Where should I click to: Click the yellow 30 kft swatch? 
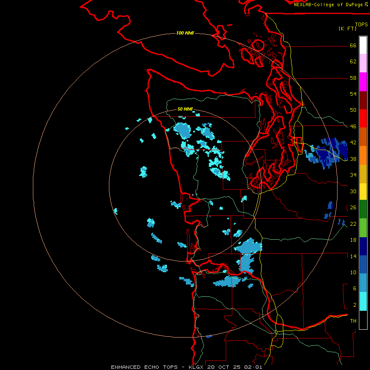pyautogui.click(x=363, y=191)
